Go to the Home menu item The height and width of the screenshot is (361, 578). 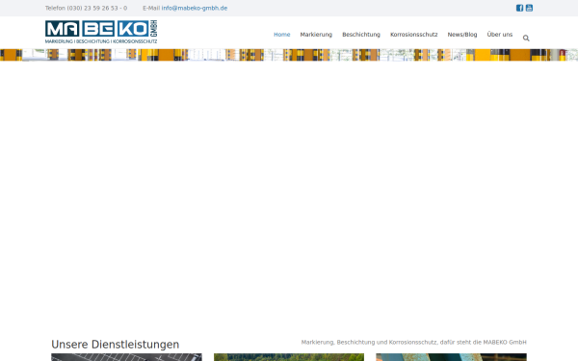pyautogui.click(x=282, y=35)
